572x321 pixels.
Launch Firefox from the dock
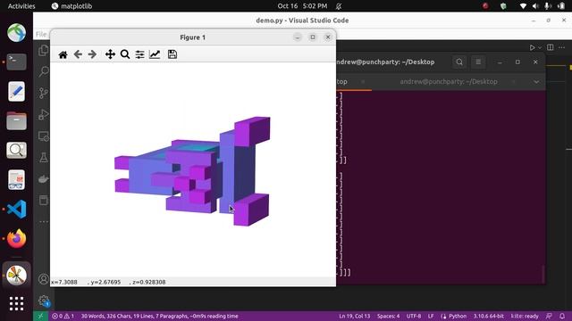tap(16, 239)
